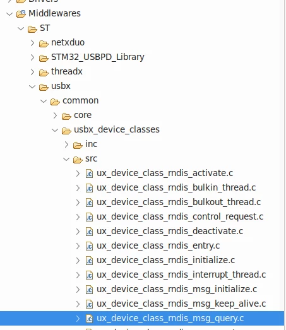Collapse the Middlewares tree node

(9, 14)
